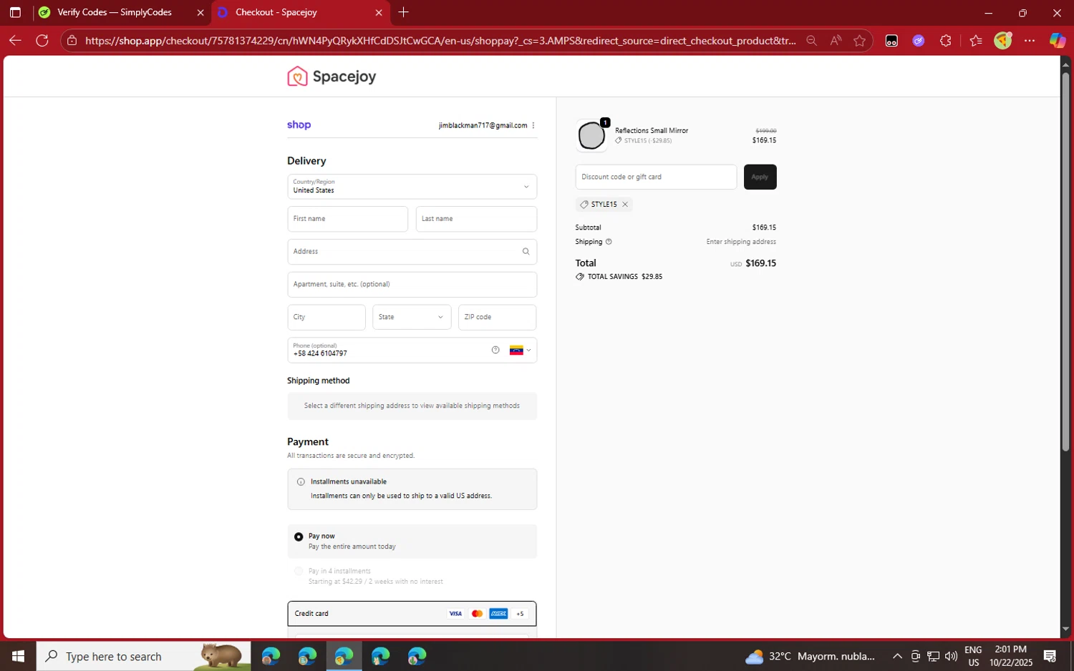Open the Copilot sidebar icon
This screenshot has width=1074, height=671.
tap(1058, 41)
